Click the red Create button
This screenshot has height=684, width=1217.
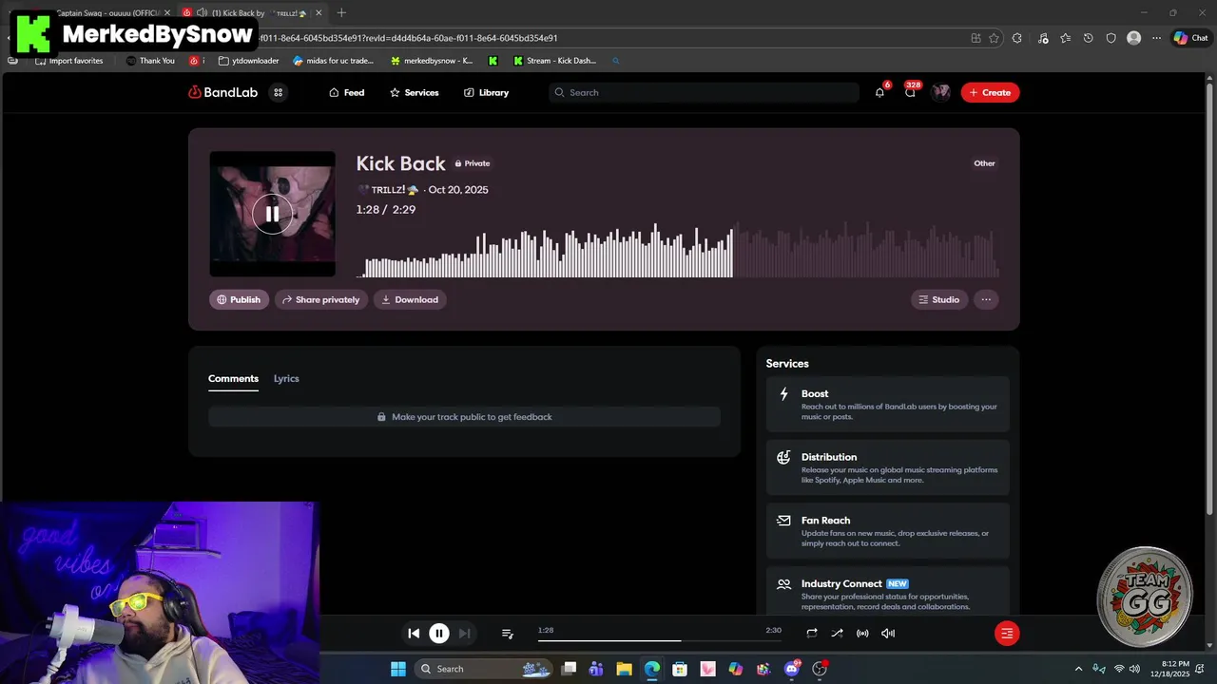pyautogui.click(x=990, y=92)
